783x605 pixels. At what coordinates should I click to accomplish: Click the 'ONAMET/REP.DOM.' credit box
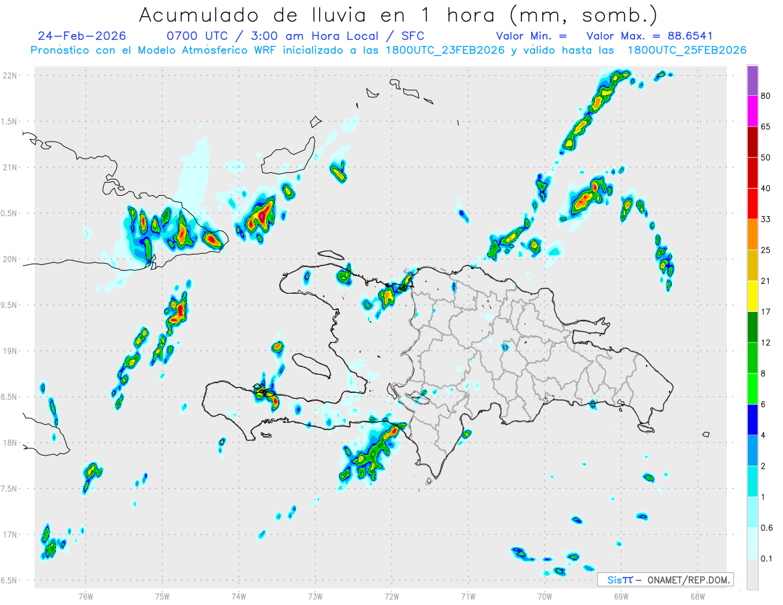pyautogui.click(x=666, y=580)
